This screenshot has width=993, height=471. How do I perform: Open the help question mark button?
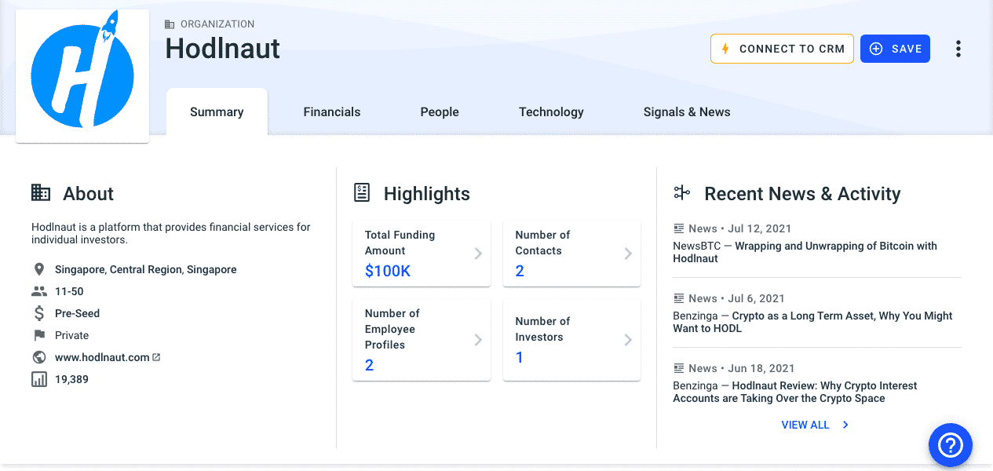click(x=950, y=444)
